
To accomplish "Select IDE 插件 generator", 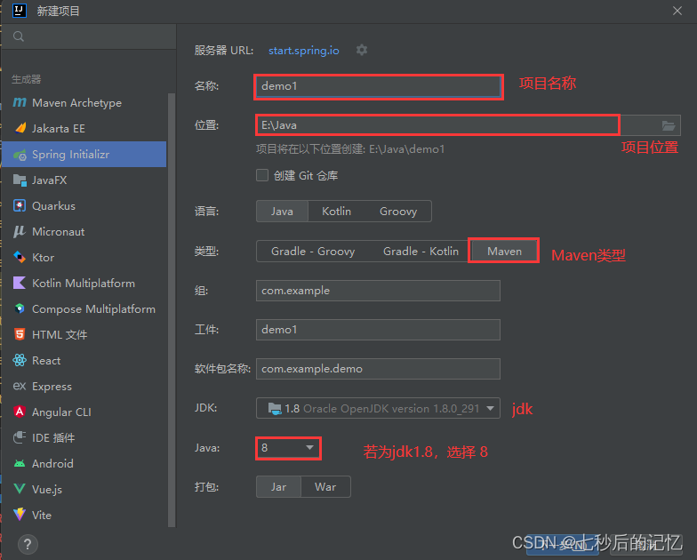I will (84, 437).
